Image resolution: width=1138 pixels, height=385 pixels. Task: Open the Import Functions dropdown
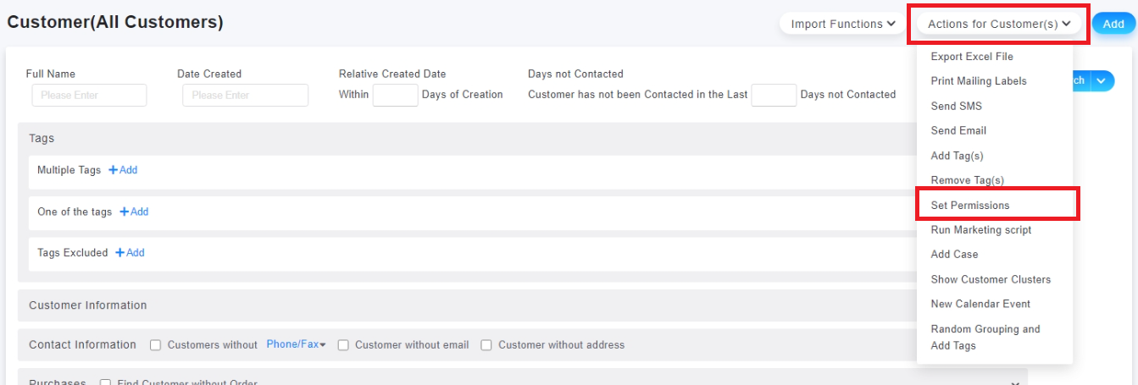click(842, 25)
